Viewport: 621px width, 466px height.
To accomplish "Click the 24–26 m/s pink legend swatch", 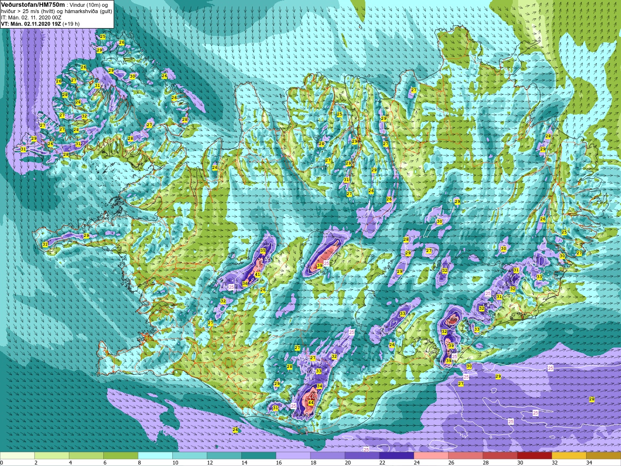I will point(431,456).
